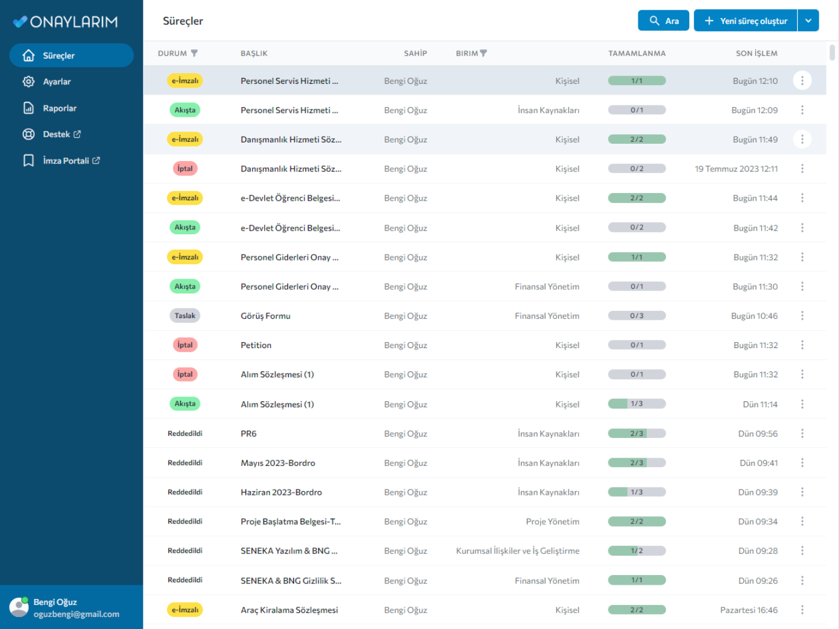839x629 pixels.
Task: Open row menu for Bugün 11:44 process
Action: point(802,198)
